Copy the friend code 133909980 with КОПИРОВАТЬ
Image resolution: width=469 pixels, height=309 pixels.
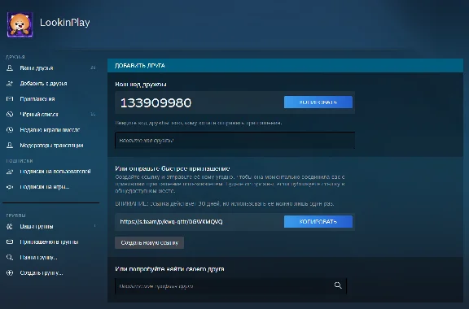318,102
